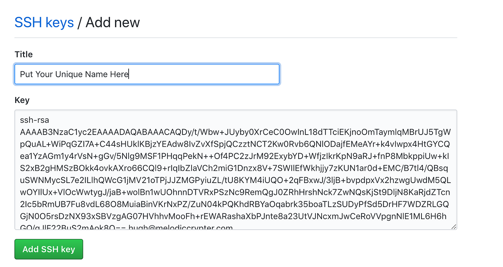The image size is (503, 267).
Task: Click the Key field label
Action: tap(22, 100)
